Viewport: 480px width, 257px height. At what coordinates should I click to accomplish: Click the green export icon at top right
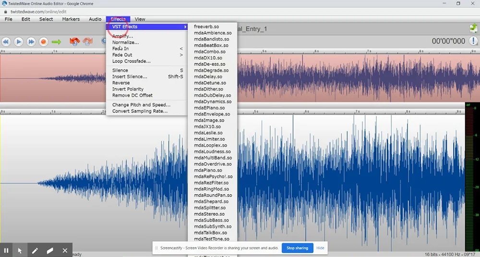474,28
